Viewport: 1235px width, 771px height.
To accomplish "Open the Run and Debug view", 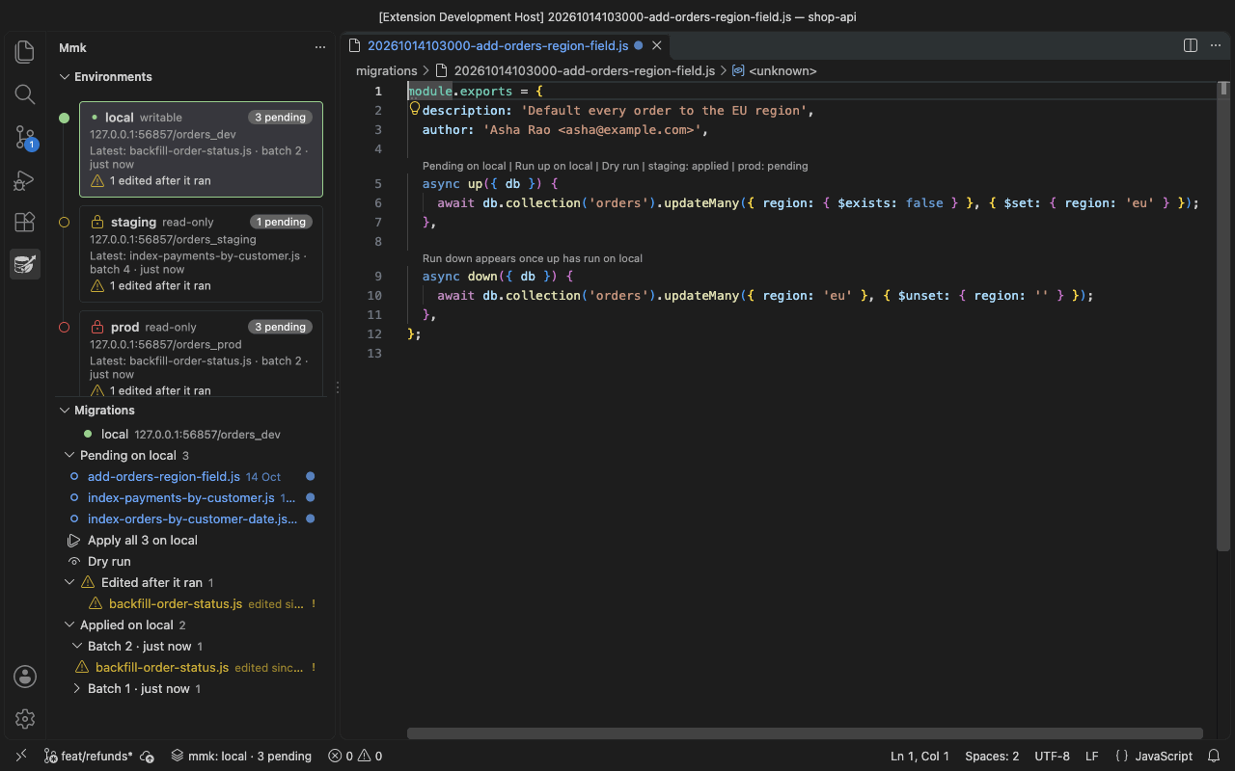I will click(25, 180).
